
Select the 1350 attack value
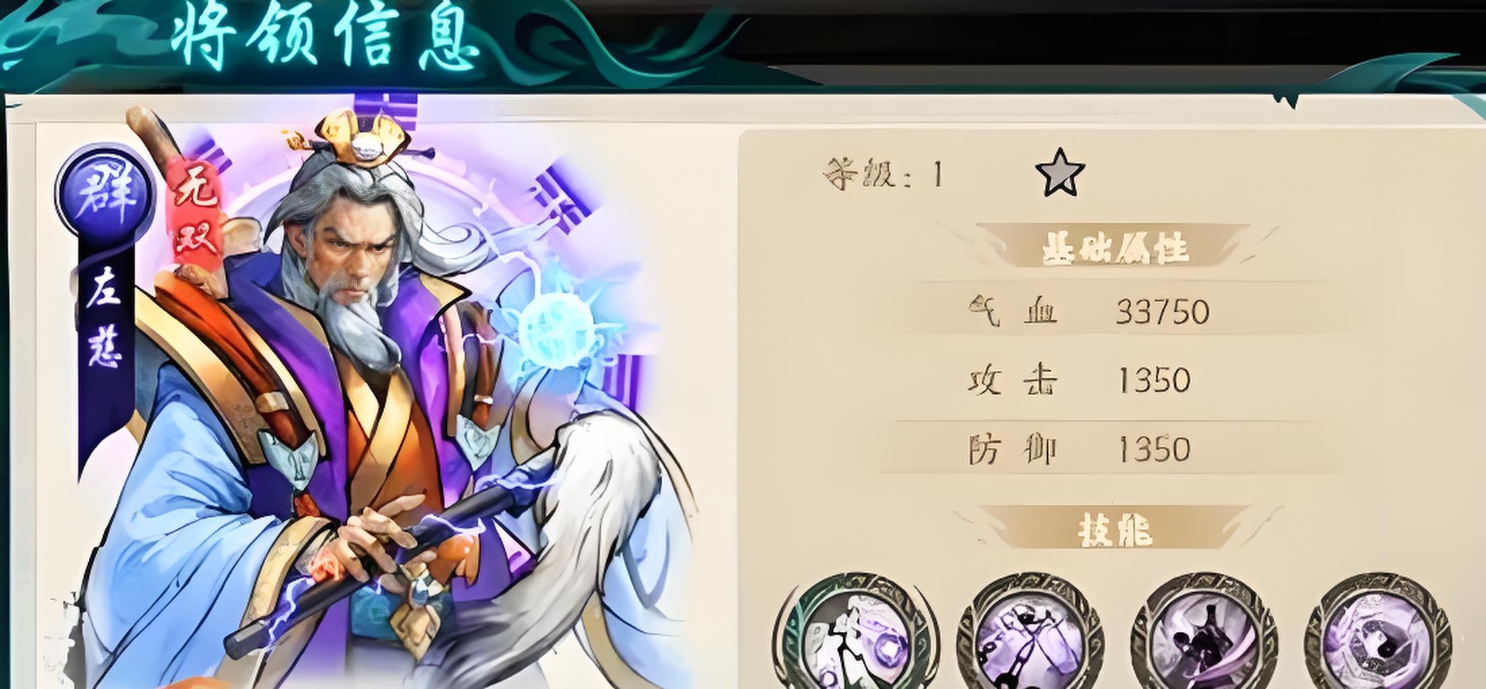(x=1154, y=380)
